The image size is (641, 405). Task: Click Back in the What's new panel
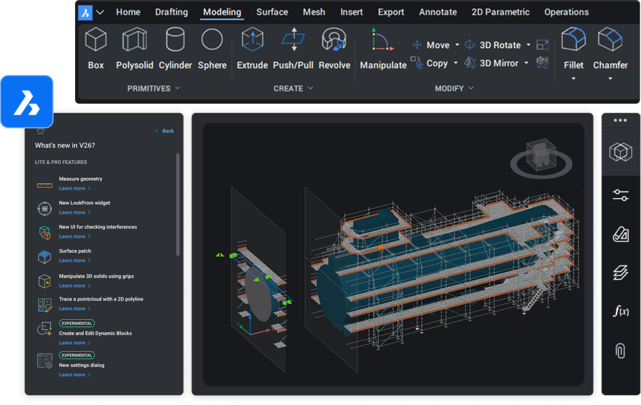165,131
